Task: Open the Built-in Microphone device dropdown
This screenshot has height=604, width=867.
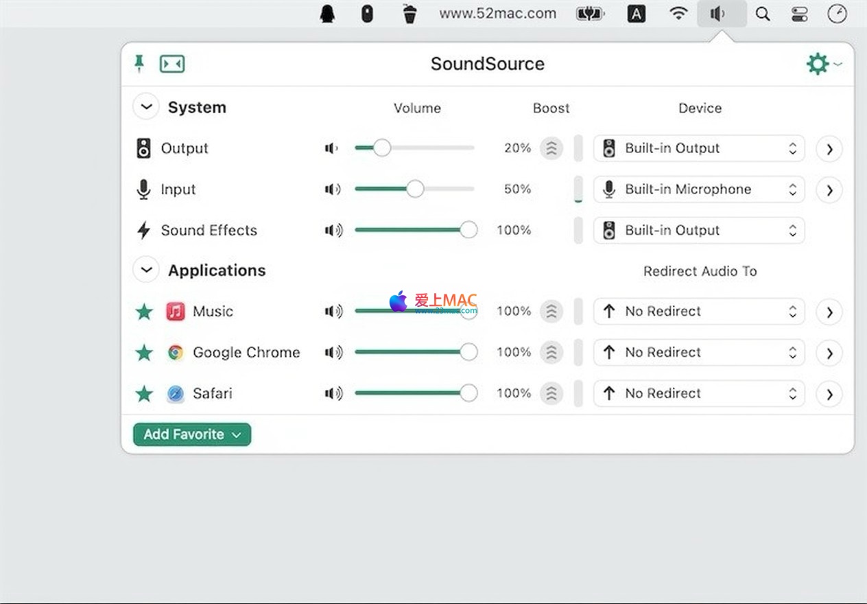Action: [698, 189]
